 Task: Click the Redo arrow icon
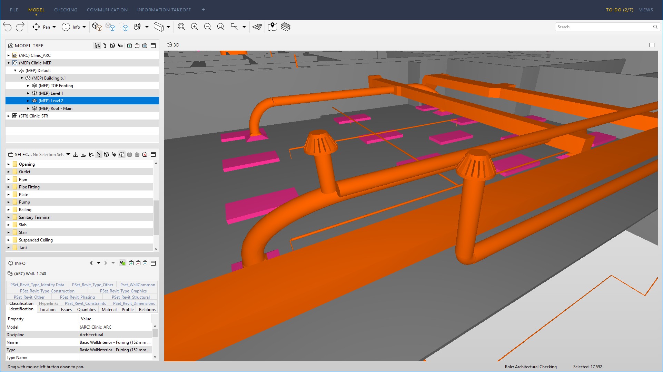click(20, 27)
